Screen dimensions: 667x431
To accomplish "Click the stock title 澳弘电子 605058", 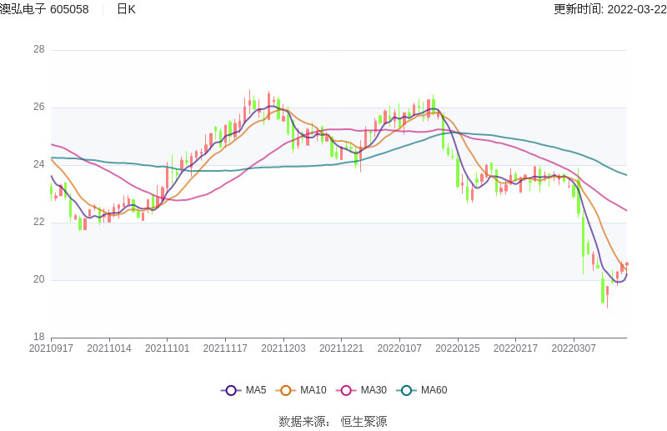I will point(44,9).
